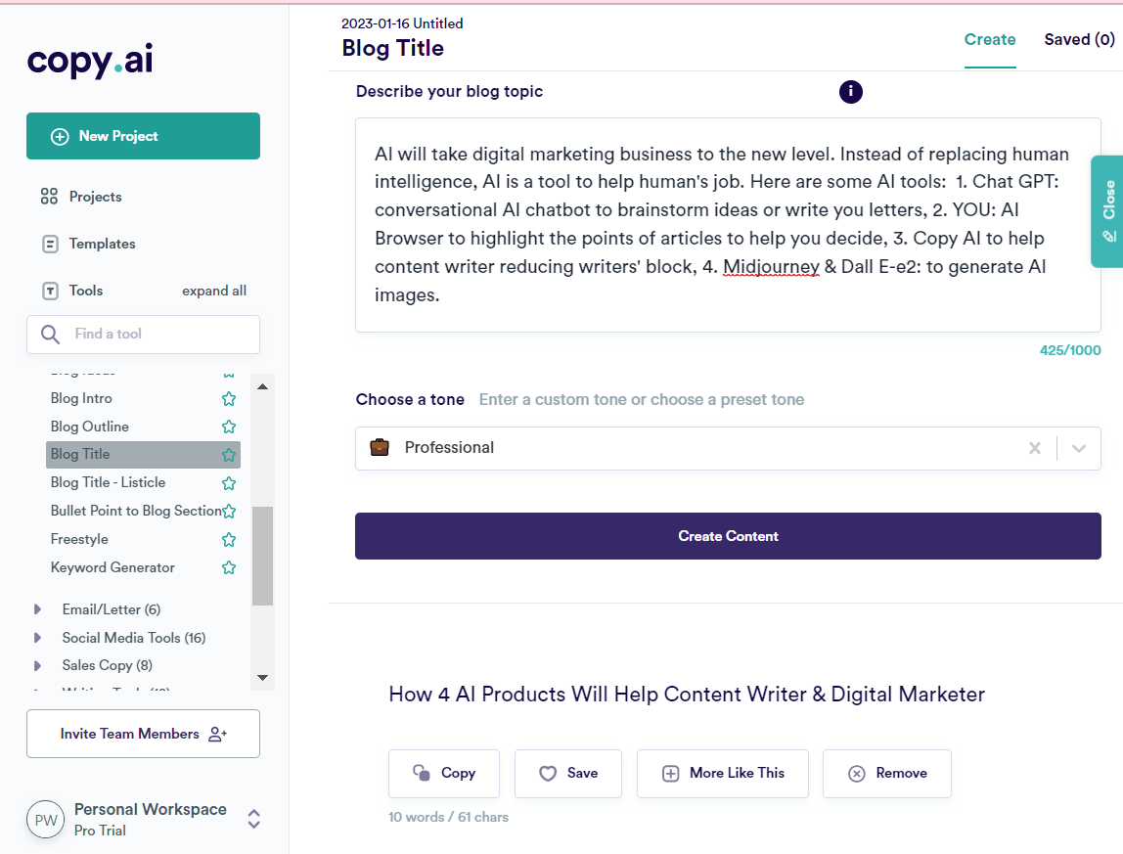Click the Copy button overlapping squares icon
Image resolution: width=1123 pixels, height=854 pixels.
pos(421,773)
